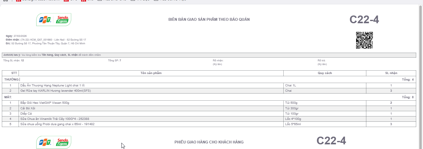Click the received quantity 3 in the KARLIN gel row

(x=391, y=91)
